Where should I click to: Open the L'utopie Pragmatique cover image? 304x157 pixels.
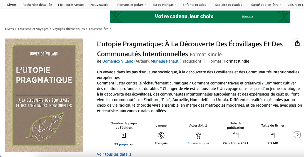coord(44,95)
